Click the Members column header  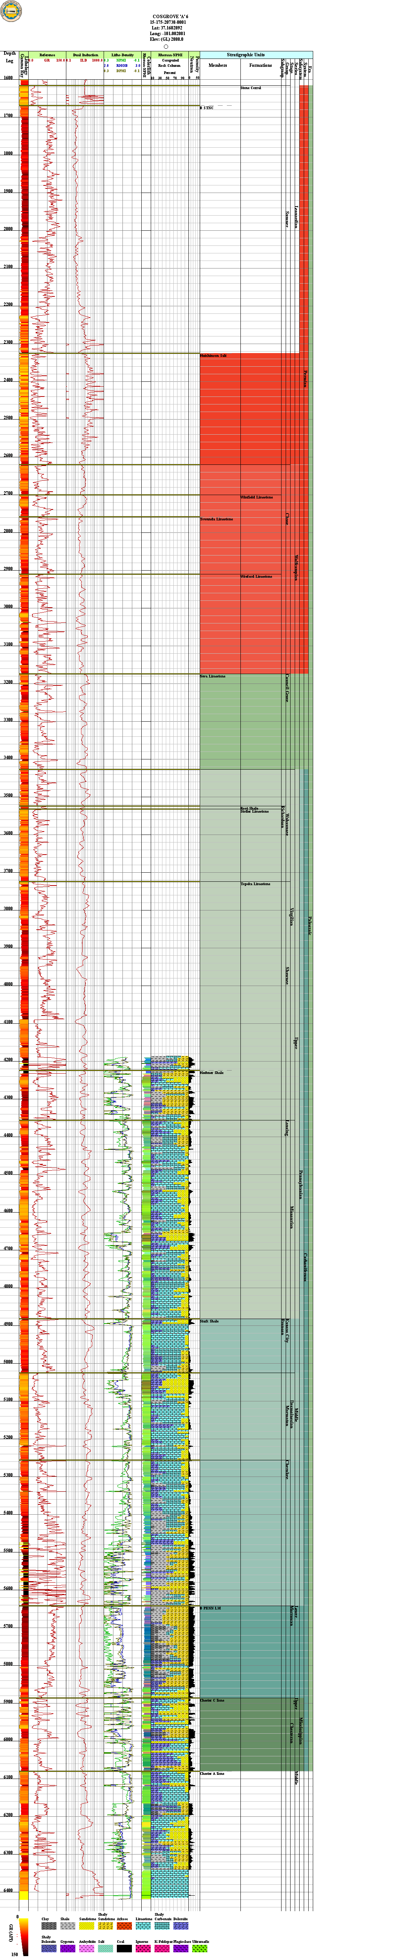(217, 65)
